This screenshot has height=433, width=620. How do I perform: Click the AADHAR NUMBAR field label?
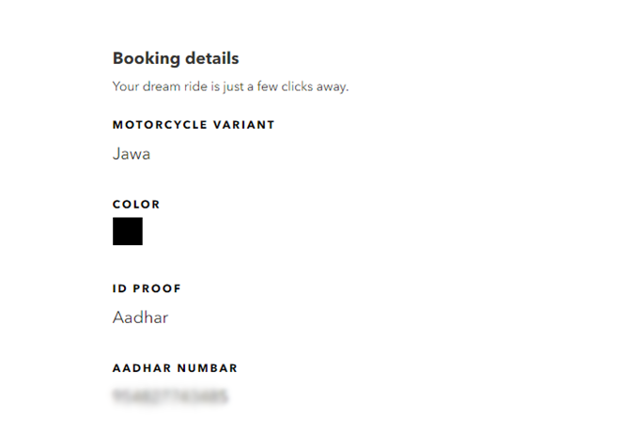[175, 368]
